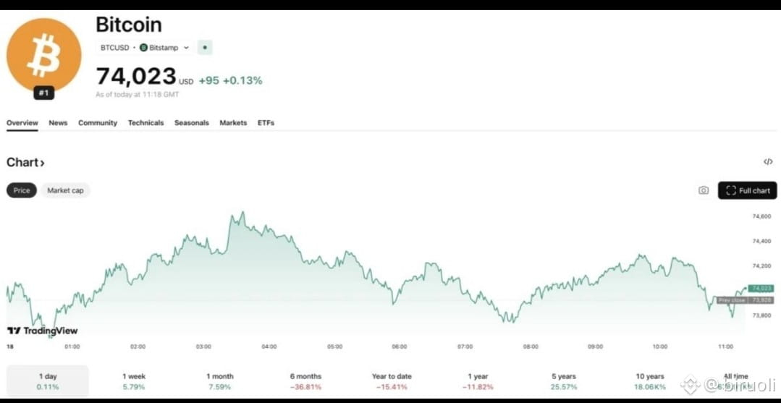Select the 1 year range

click(x=478, y=381)
